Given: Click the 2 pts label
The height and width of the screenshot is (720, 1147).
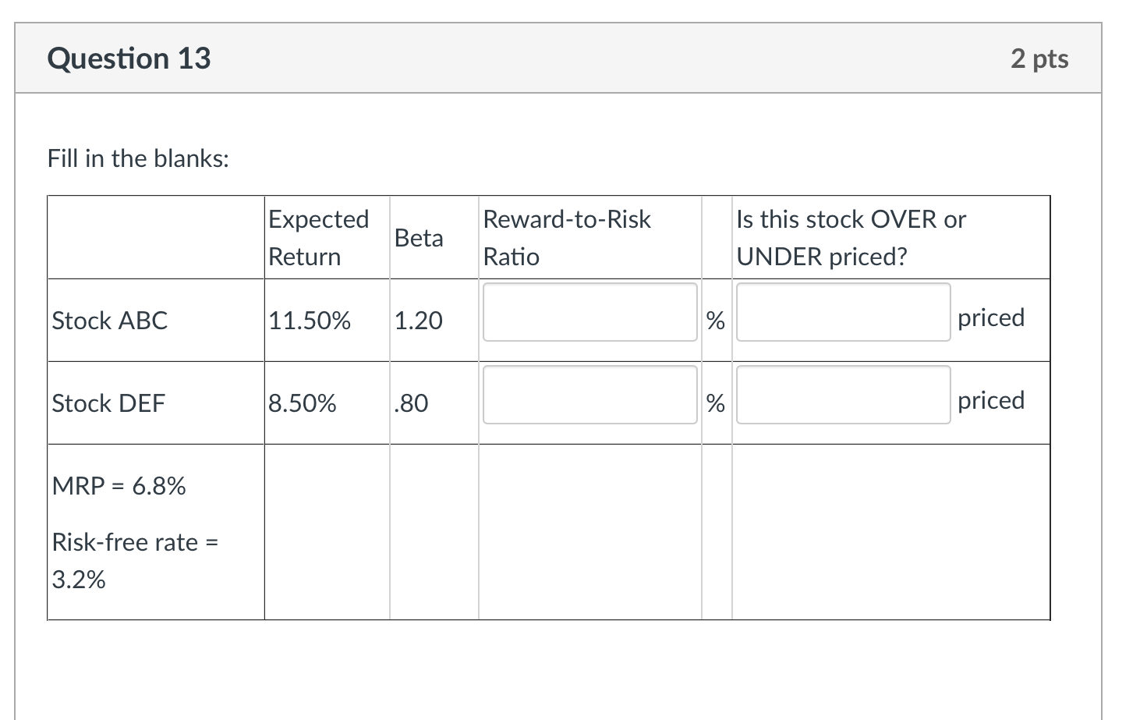Looking at the screenshot, I should click(x=1039, y=59).
